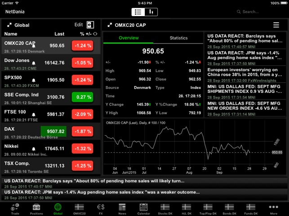Click the search magnifier icon
The image size is (289, 216).
pos(239,12)
